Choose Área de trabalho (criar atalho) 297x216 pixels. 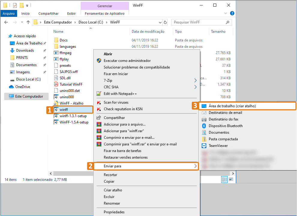pos(247,106)
